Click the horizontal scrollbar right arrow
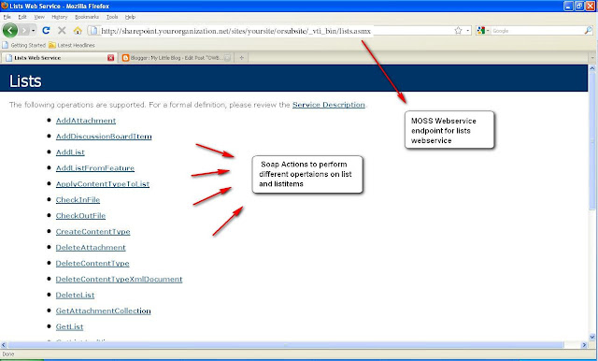 (584, 345)
